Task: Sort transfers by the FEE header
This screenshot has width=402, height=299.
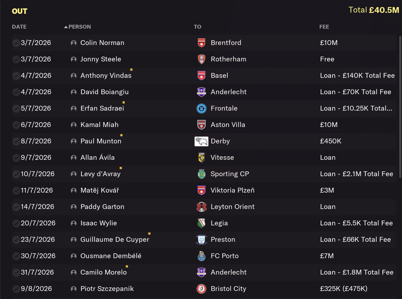Action: pyautogui.click(x=324, y=27)
